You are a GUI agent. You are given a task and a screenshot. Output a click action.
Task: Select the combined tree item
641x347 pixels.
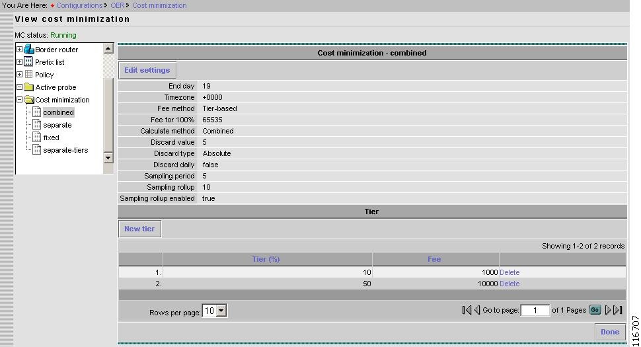pyautogui.click(x=58, y=112)
